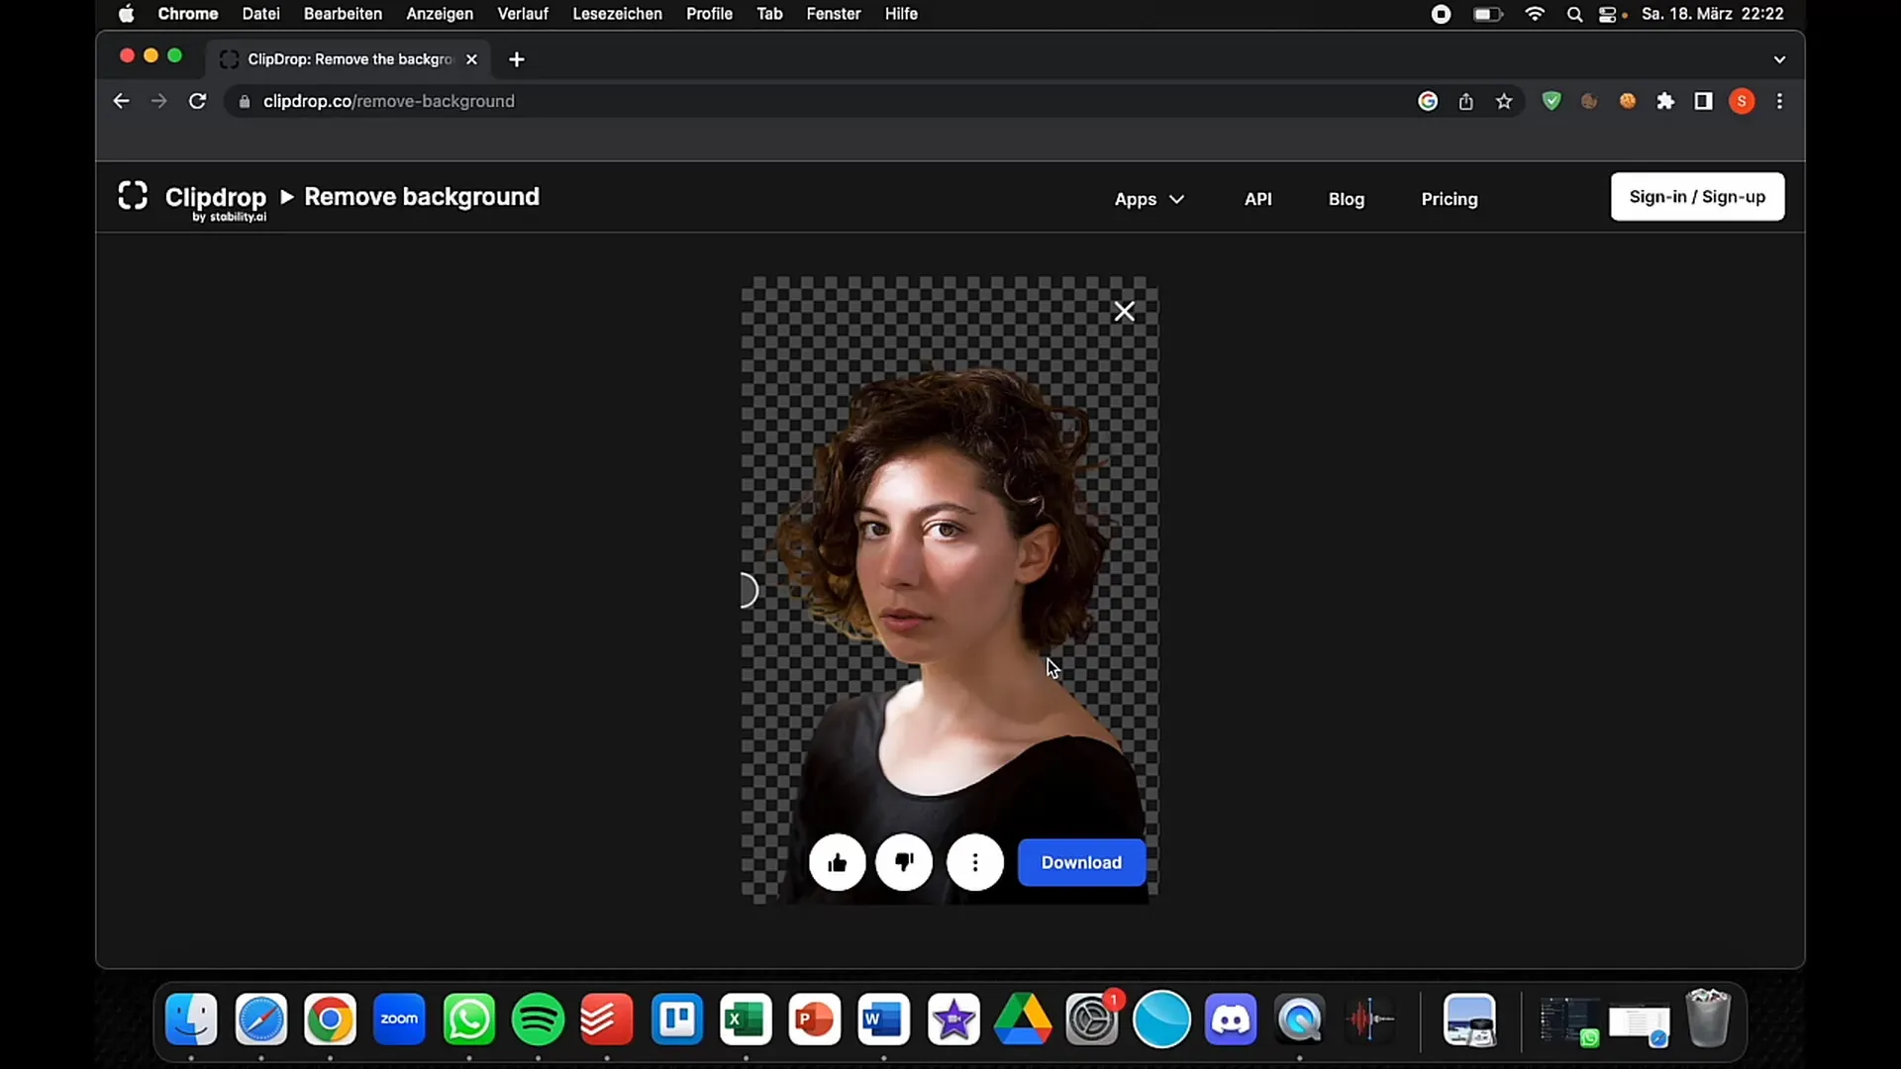Click the before/after comparison slider handle

tap(748, 591)
